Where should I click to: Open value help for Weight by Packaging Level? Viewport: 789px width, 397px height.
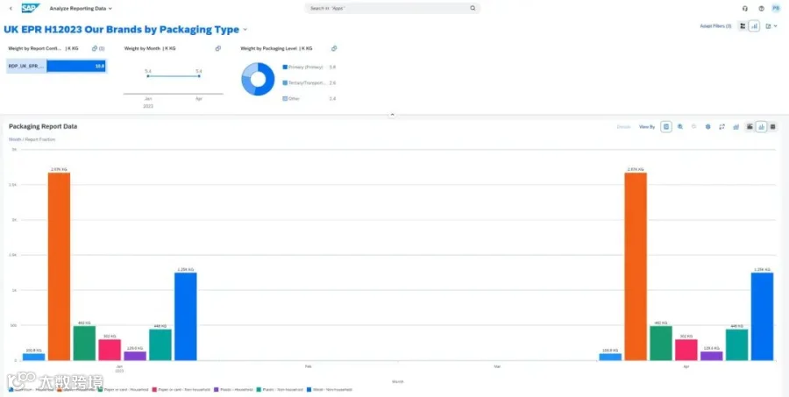[x=334, y=48]
